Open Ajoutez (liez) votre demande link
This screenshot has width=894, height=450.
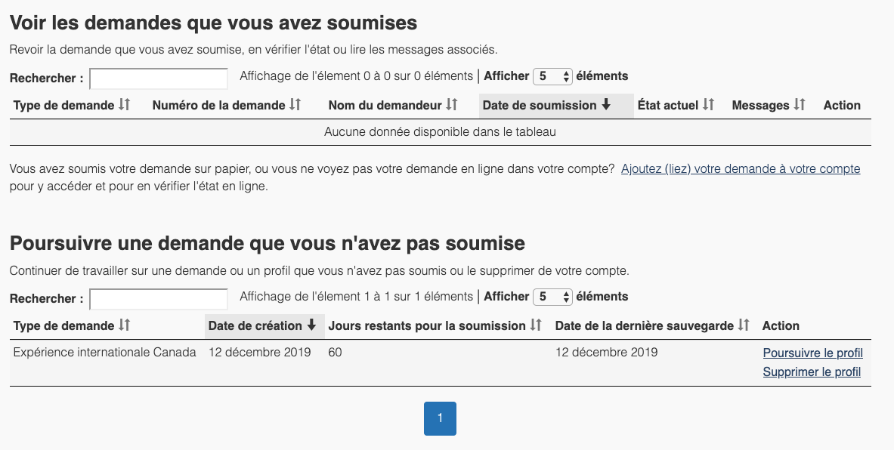[x=741, y=169]
